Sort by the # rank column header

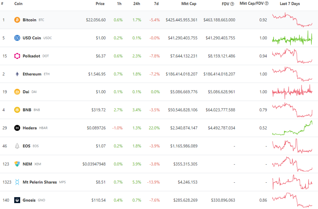click(2, 4)
